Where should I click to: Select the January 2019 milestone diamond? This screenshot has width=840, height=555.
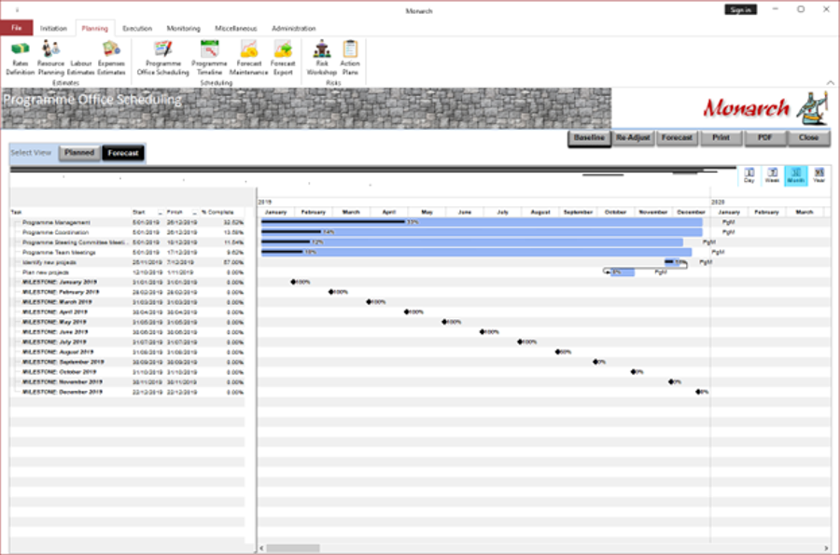pyautogui.click(x=293, y=282)
